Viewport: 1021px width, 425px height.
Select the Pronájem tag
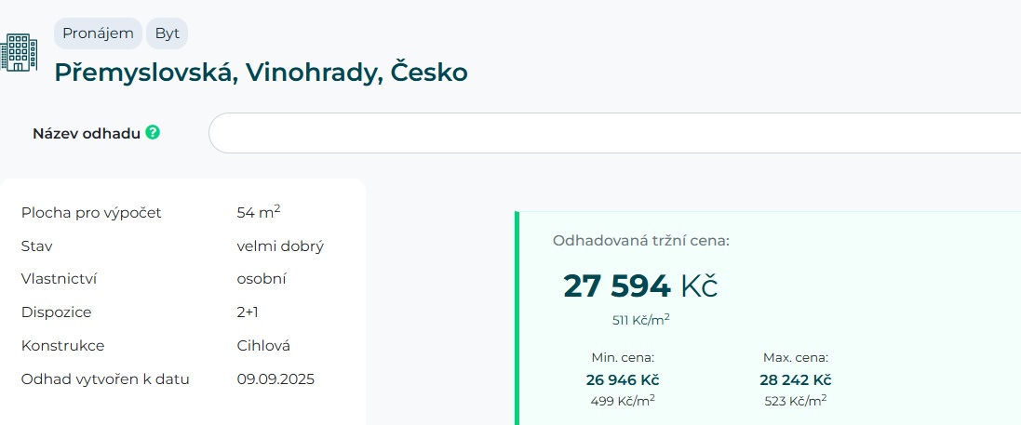(98, 33)
